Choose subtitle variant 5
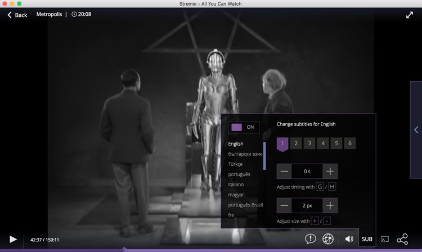Screen dimensions: 422x252 336,143
